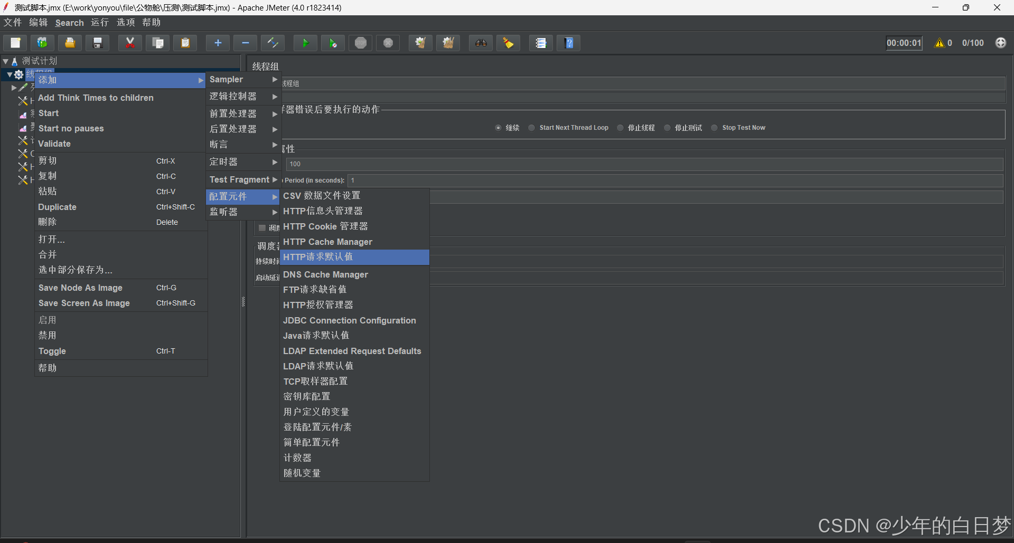Open Templates toolbar icon
1014x543 pixels.
42,43
